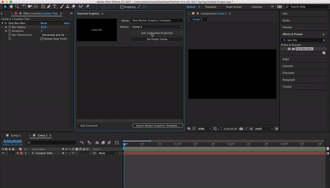330x188 pixels.
Task: Click the draft 3D icon in timeline
Action: coord(89,143)
